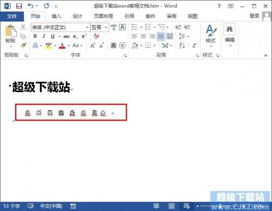The image size is (272, 211).
Task: Align text left
Action: [x=134, y=36]
